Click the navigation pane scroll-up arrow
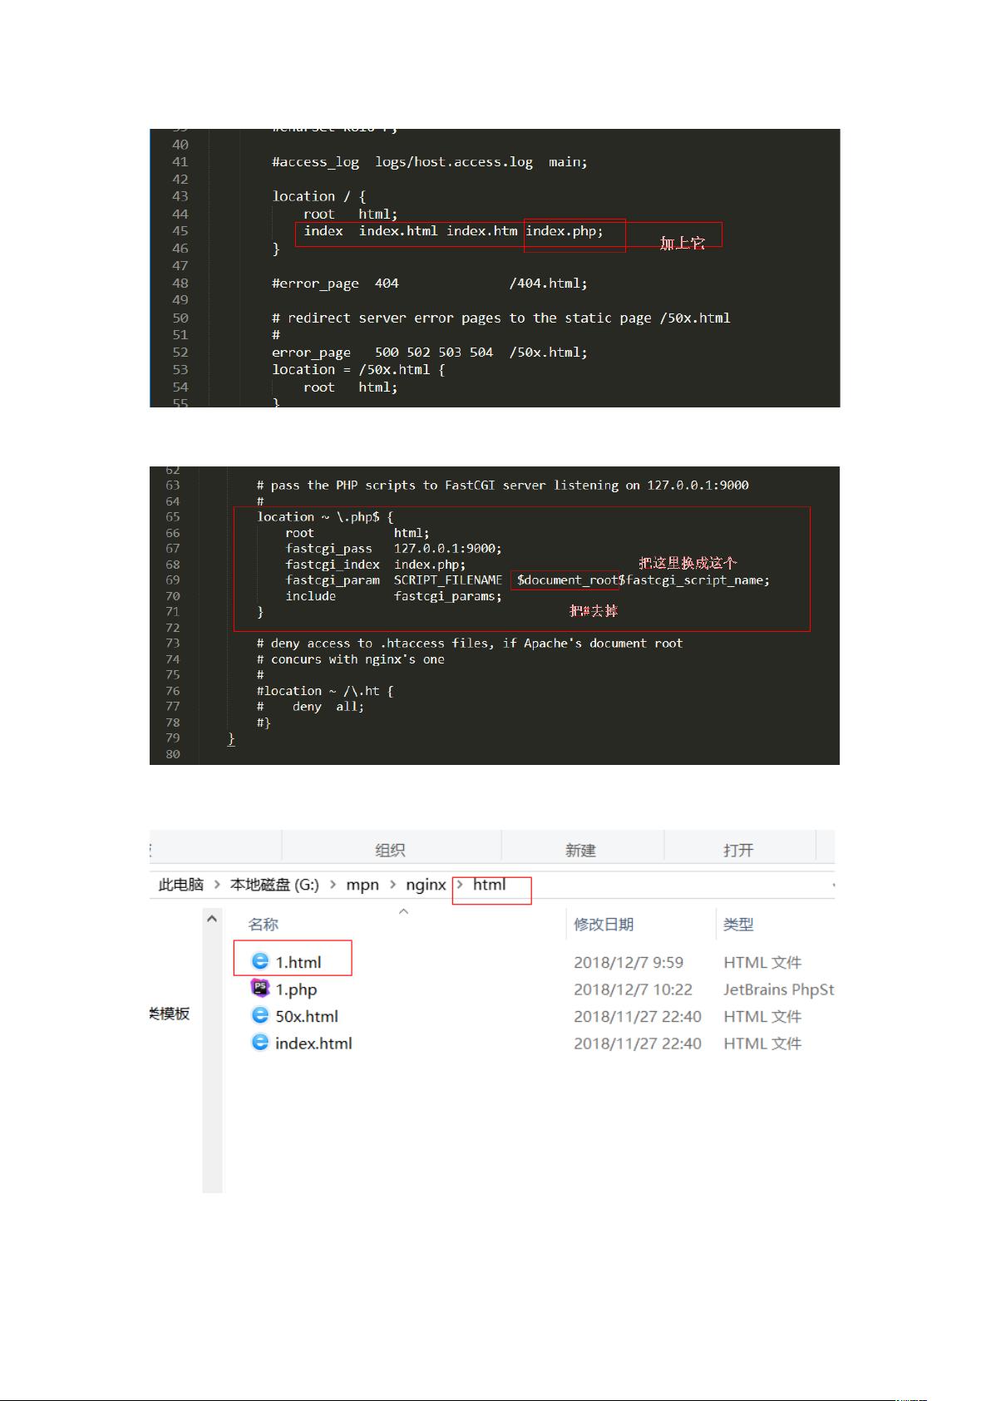Screen dimensions: 991x1401 (x=212, y=918)
